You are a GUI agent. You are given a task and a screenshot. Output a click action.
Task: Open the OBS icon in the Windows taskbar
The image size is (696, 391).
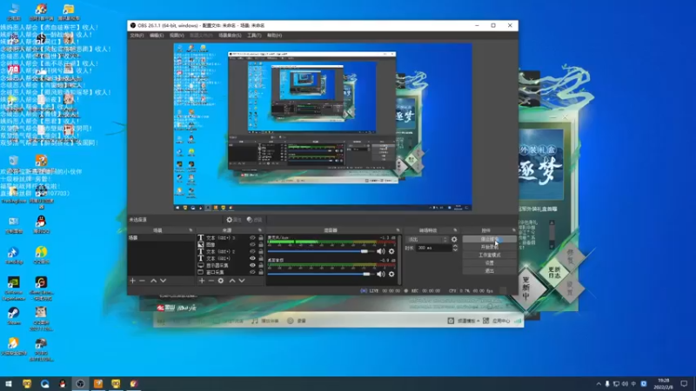tap(80, 383)
